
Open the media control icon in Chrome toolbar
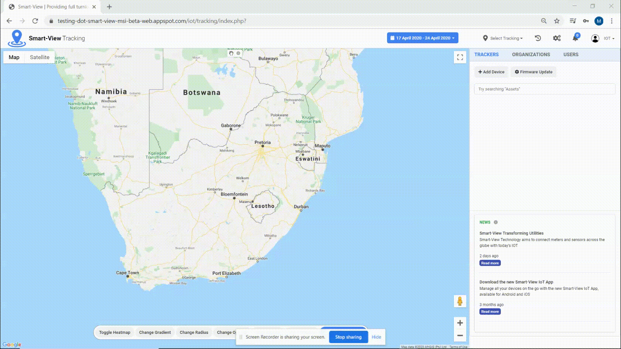click(x=573, y=21)
